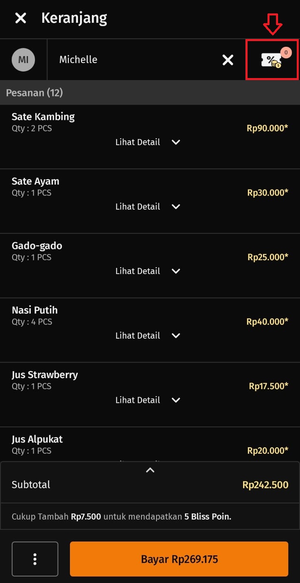
Task: Tap the Jus Alpukat order item
Action: 37,439
